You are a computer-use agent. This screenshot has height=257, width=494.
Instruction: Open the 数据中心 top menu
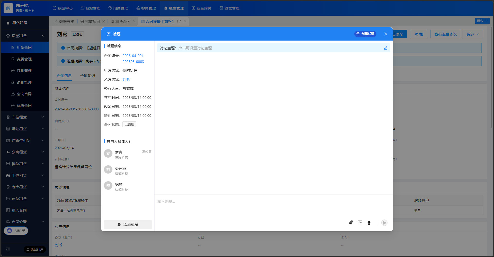[x=63, y=8]
